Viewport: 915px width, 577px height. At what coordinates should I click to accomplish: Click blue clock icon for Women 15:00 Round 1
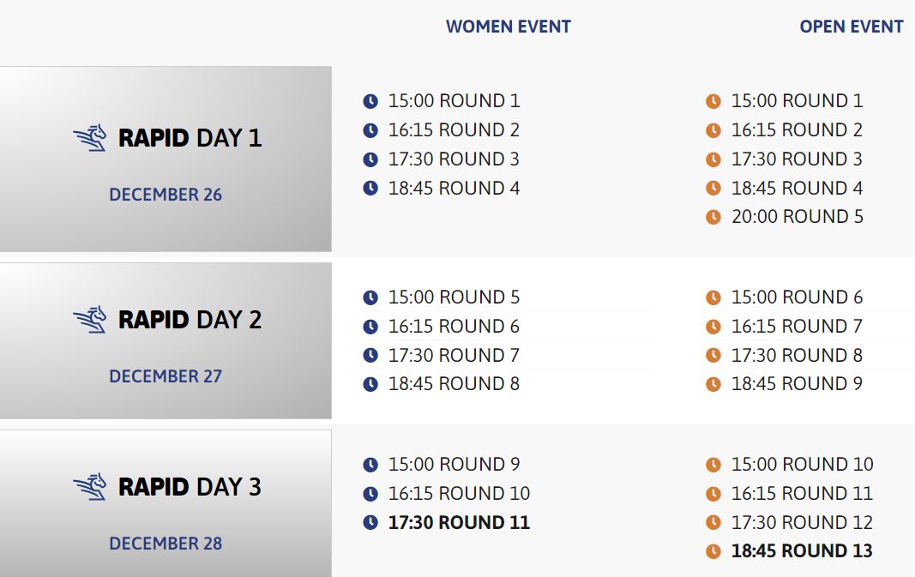point(370,101)
